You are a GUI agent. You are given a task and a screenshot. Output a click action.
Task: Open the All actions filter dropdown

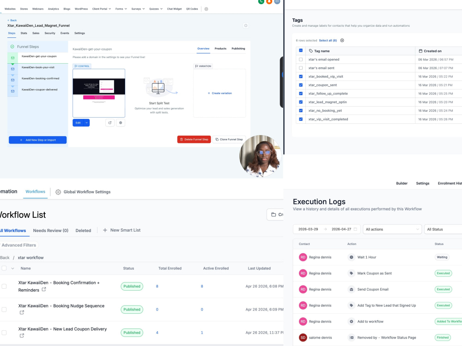coord(392,229)
